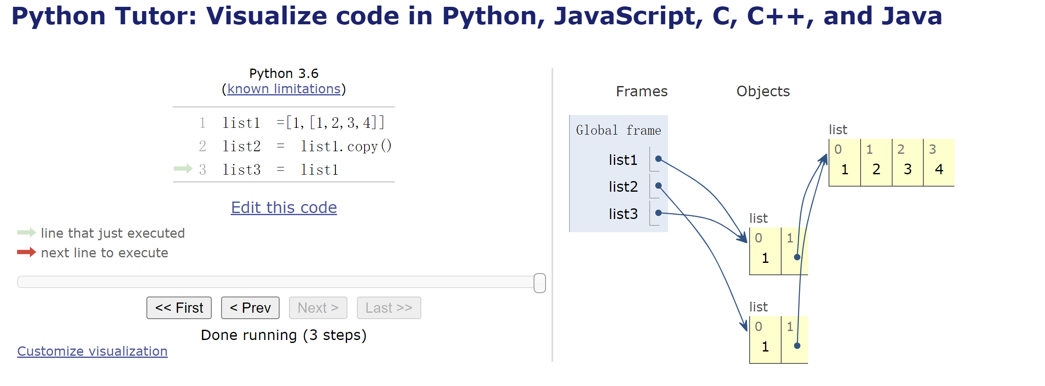Screen dimensions: 1045x386
Task: Click the Global frame header label
Action: point(618,130)
